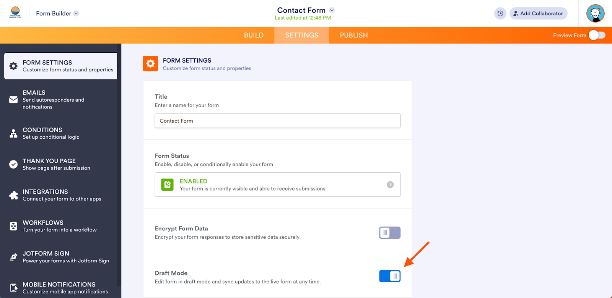Toggle the Preview Form switch
Image resolution: width=612 pixels, height=298 pixels.
pos(597,35)
